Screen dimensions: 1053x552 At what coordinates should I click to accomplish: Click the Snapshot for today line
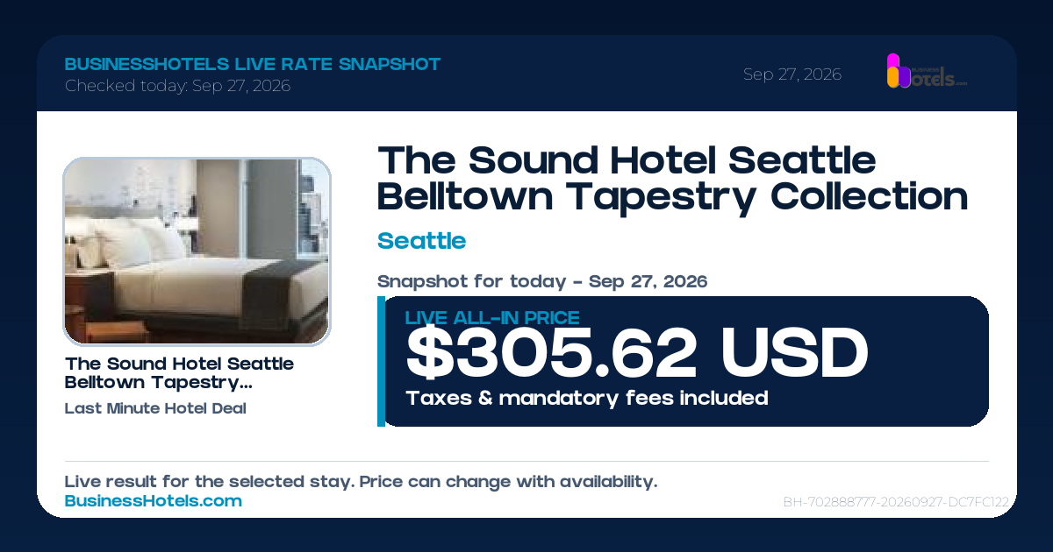(x=542, y=282)
